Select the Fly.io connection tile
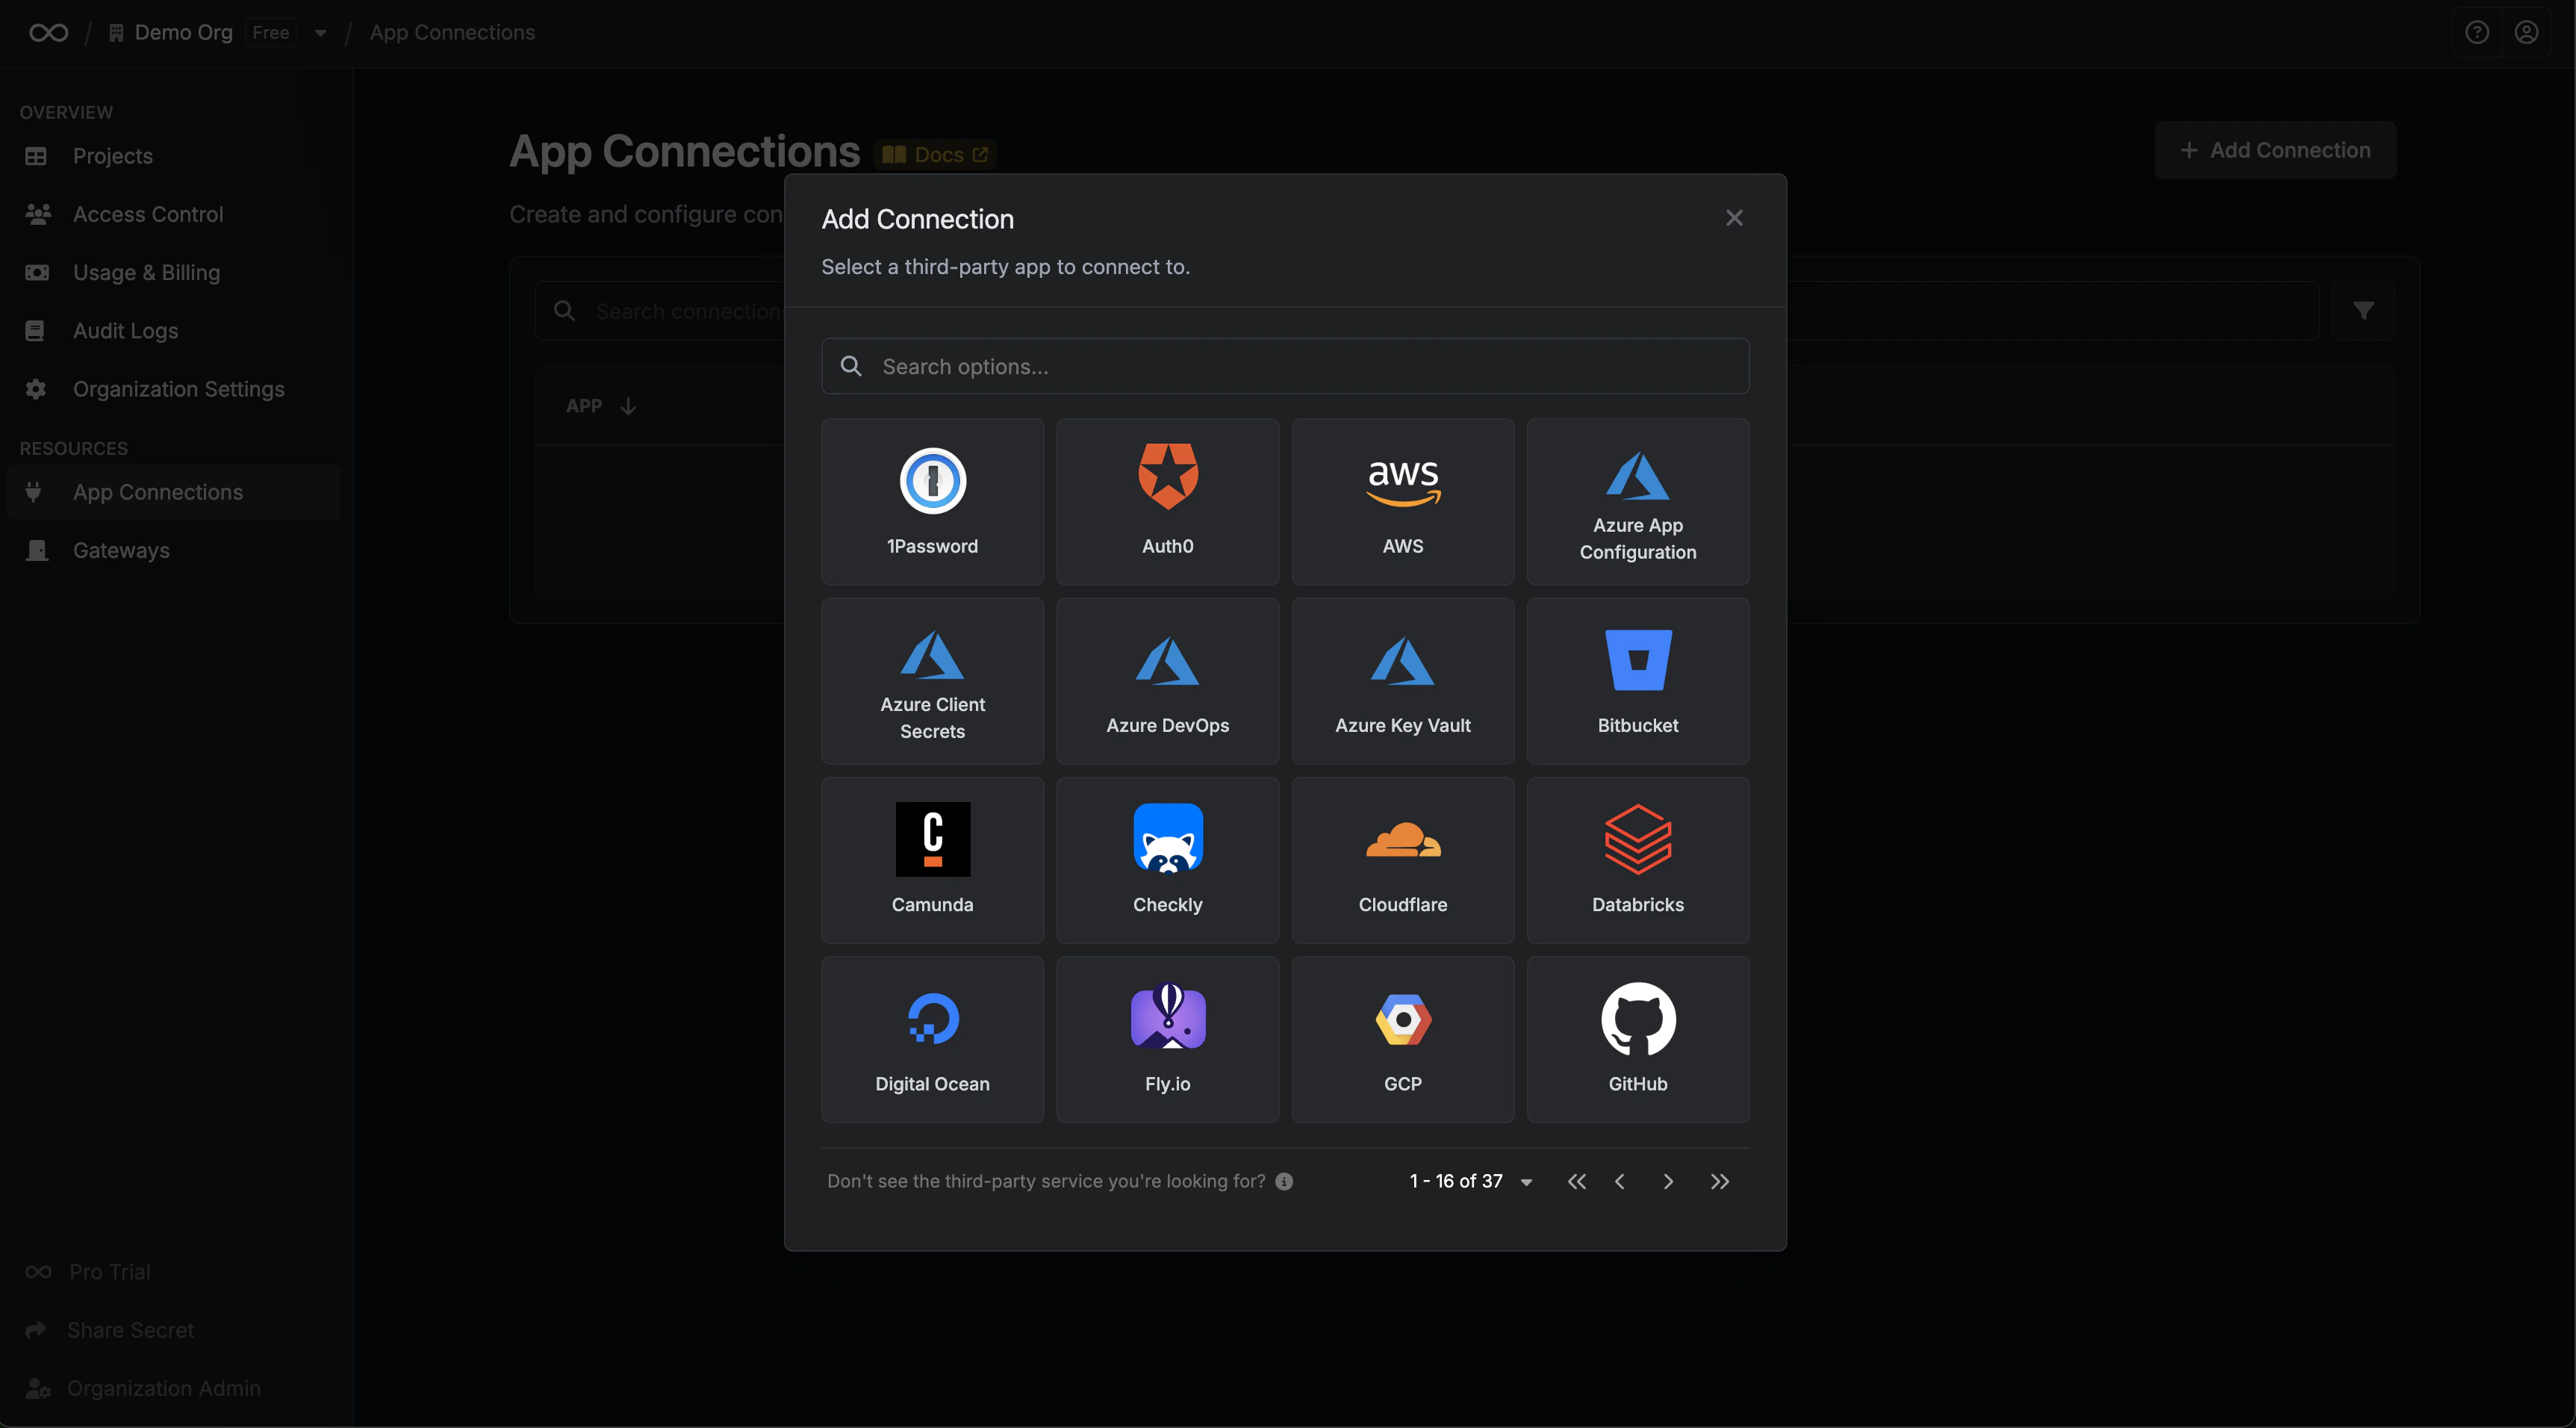2576x1428 pixels. tap(1167, 1039)
